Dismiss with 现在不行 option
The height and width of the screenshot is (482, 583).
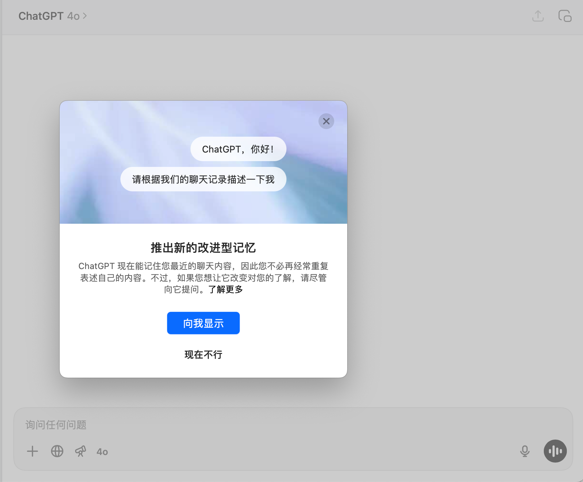coord(203,355)
